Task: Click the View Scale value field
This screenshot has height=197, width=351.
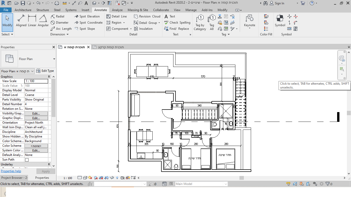Action: (x=36, y=81)
